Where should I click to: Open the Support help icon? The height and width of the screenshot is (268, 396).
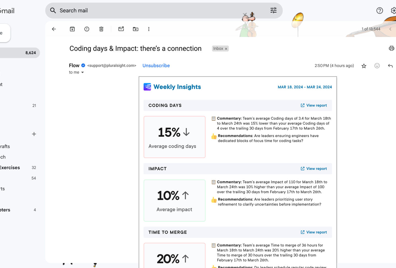pyautogui.click(x=380, y=11)
